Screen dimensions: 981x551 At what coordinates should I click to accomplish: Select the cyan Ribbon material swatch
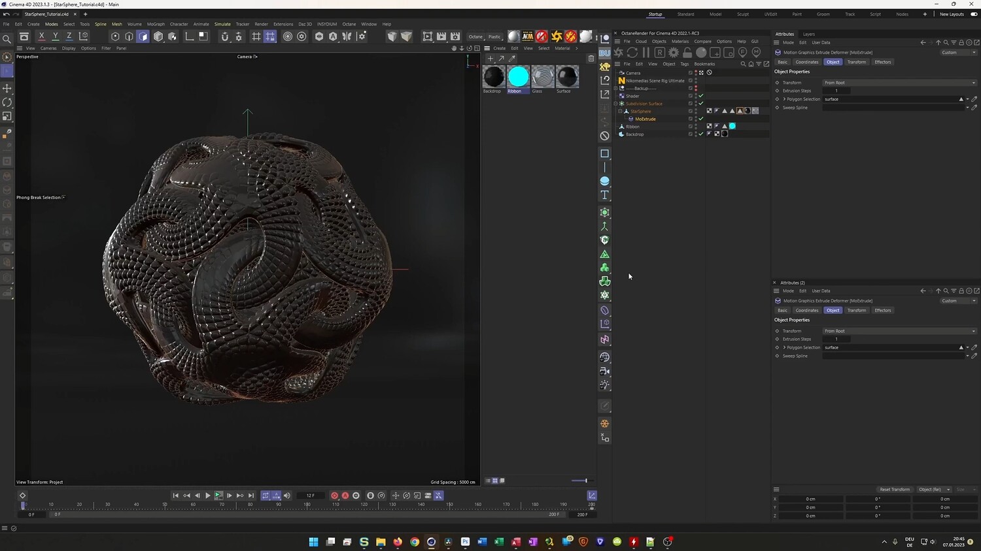[x=518, y=76]
